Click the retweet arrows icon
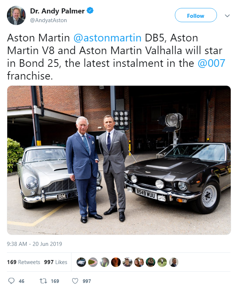 click(43, 281)
